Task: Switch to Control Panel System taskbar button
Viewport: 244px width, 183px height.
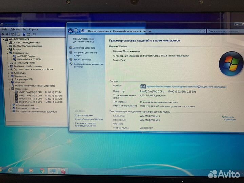Action: pyautogui.click(x=53, y=171)
